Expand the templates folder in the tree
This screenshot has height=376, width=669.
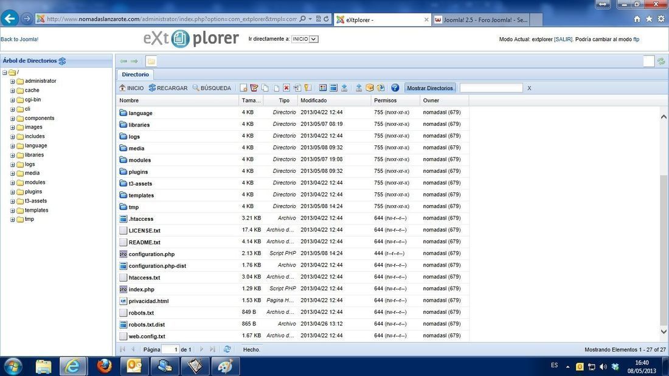tap(12, 211)
